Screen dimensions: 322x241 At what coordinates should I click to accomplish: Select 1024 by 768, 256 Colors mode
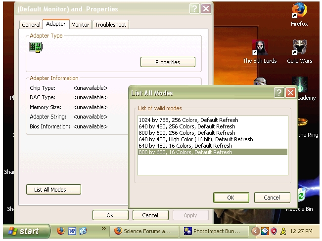(x=188, y=120)
